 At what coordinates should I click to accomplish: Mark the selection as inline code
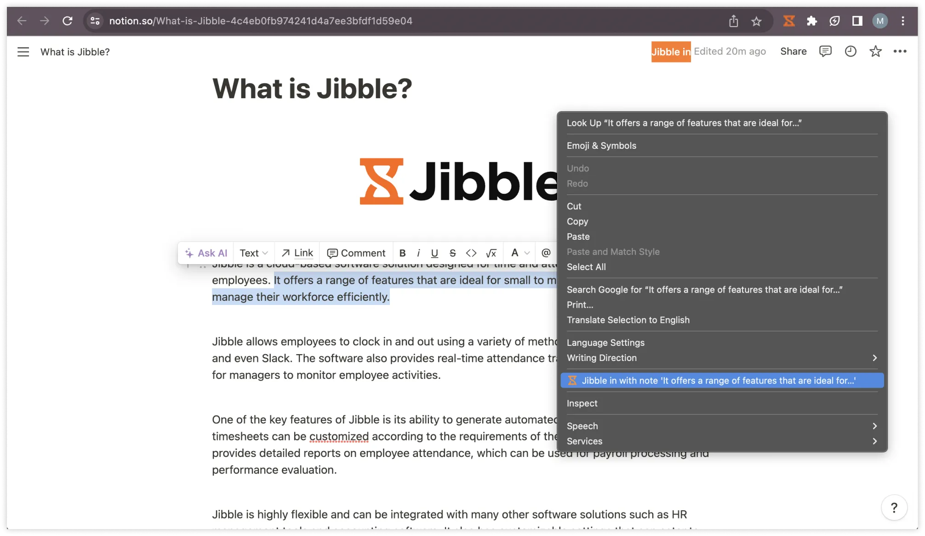[471, 253]
